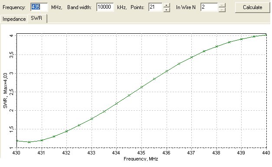
Task: Click the curve marker at 435 MHz
Action: (141, 87)
